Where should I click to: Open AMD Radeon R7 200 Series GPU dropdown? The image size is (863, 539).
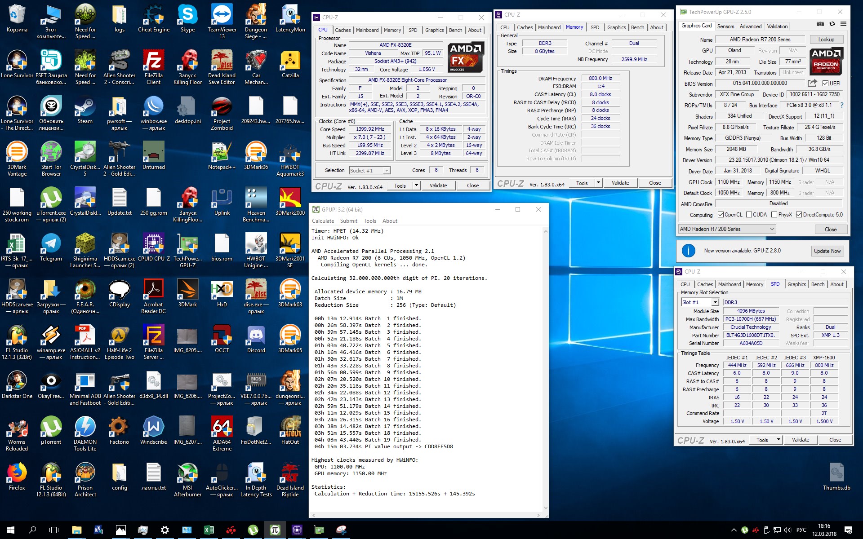727,229
